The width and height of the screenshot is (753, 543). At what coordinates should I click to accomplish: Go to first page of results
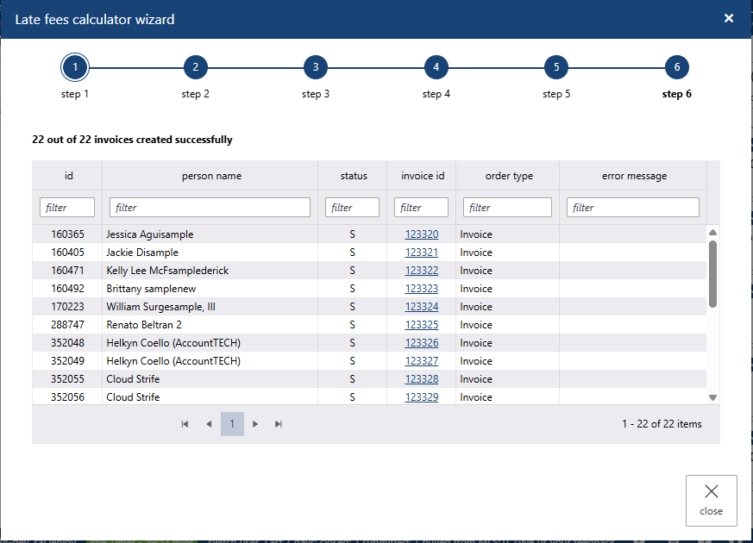pyautogui.click(x=185, y=424)
